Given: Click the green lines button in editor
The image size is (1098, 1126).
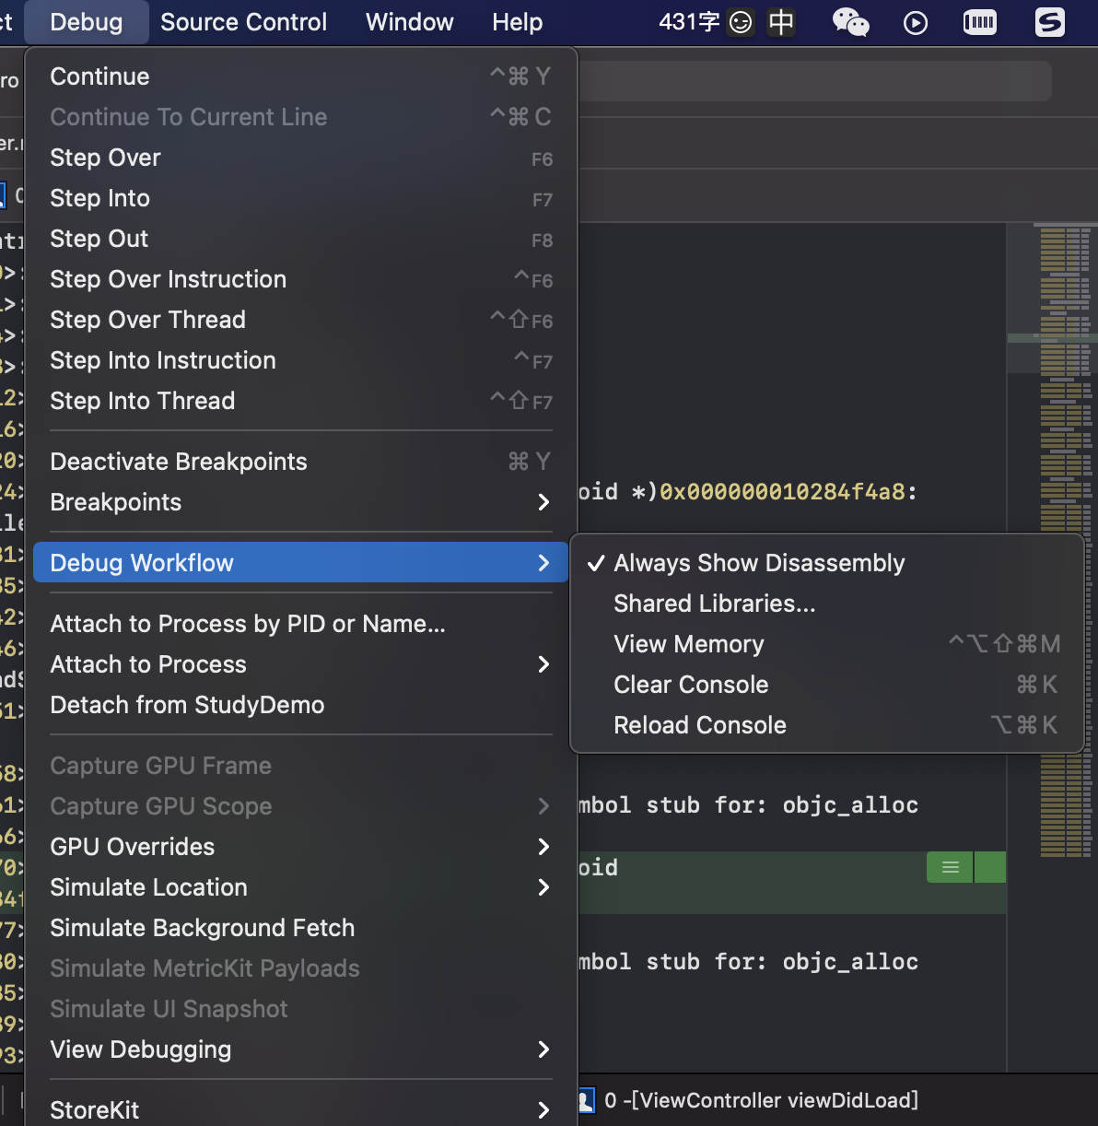Looking at the screenshot, I should 950,867.
